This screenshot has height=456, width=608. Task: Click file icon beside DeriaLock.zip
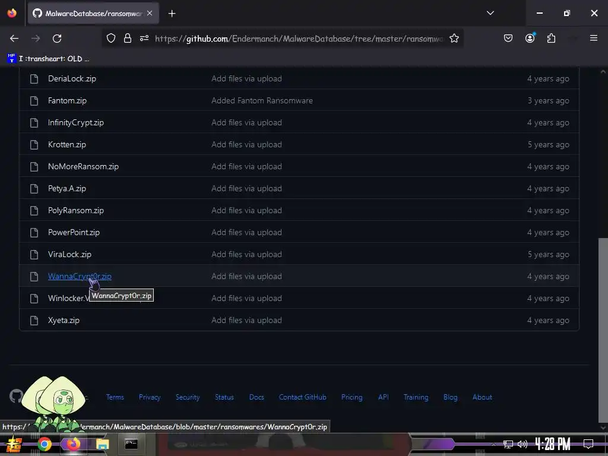click(x=34, y=79)
